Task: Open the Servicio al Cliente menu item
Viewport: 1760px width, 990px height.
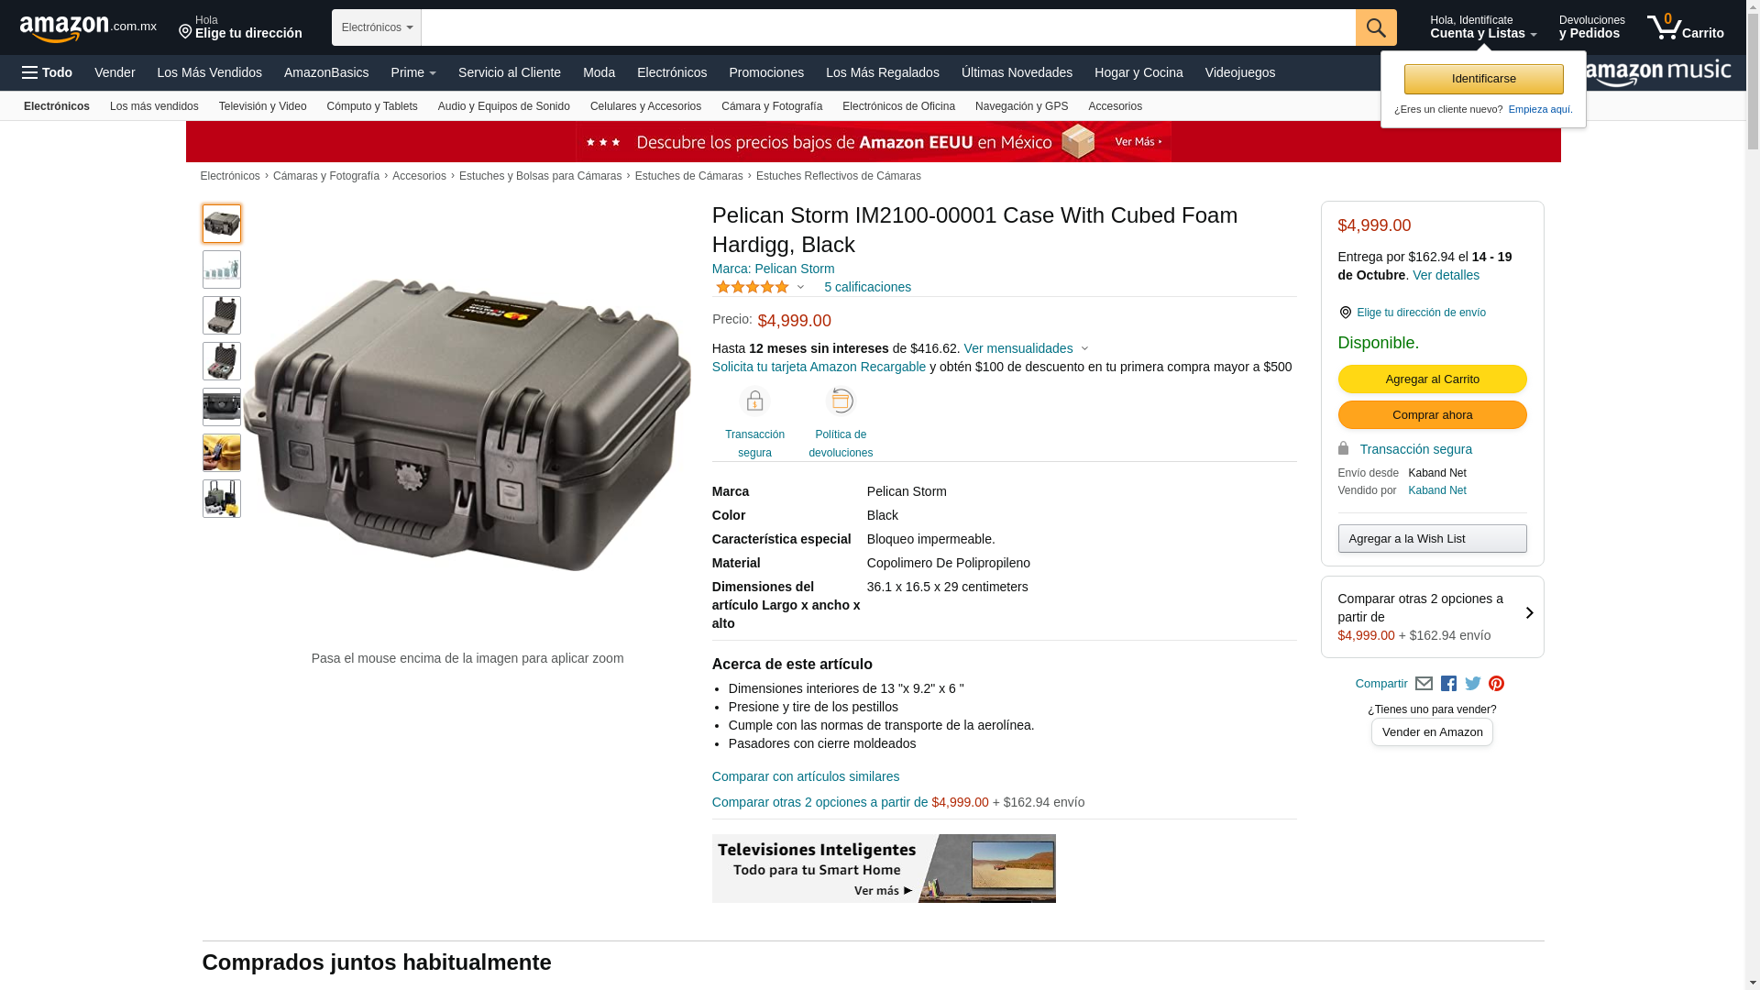Action: point(510,72)
